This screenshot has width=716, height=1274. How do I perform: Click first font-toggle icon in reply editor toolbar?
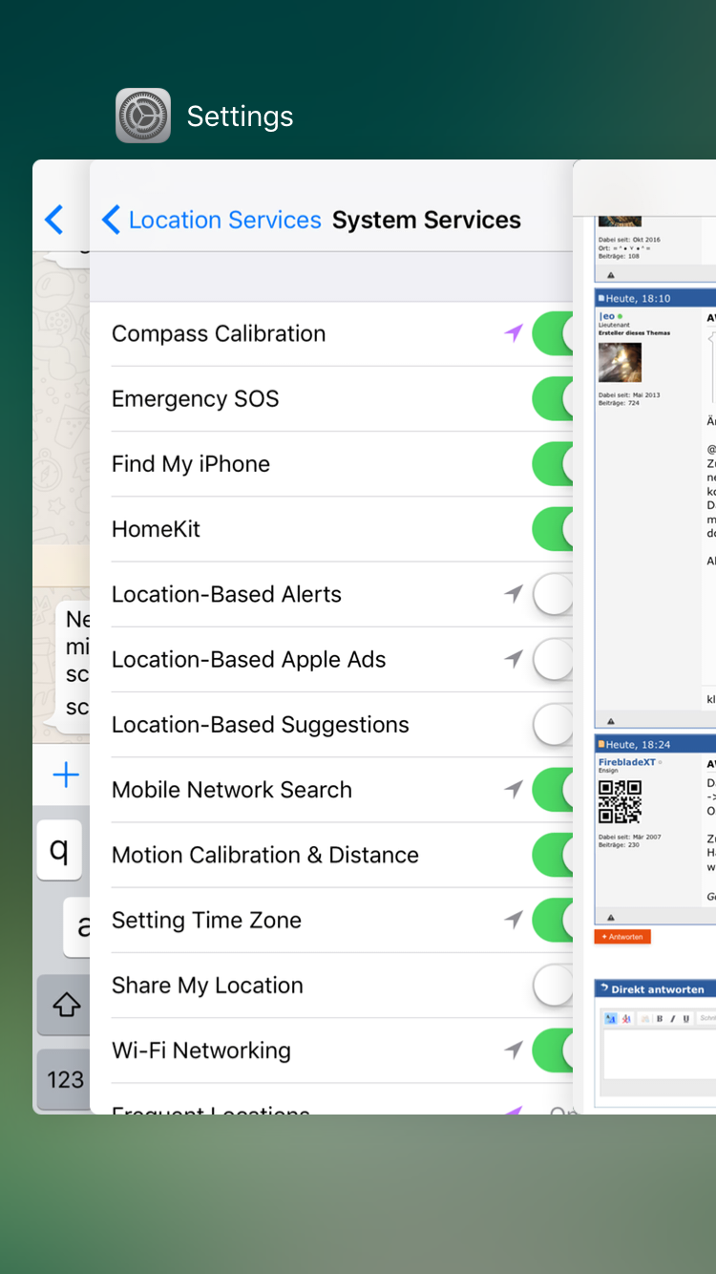tap(611, 1019)
